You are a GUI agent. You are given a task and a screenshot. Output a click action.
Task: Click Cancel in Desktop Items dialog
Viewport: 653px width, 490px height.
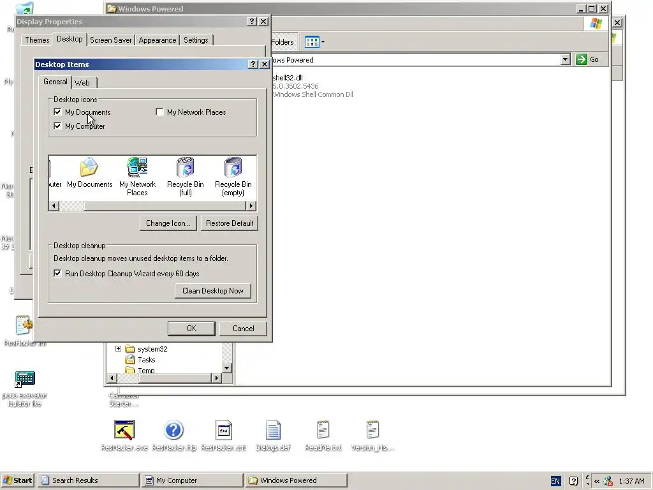243,329
